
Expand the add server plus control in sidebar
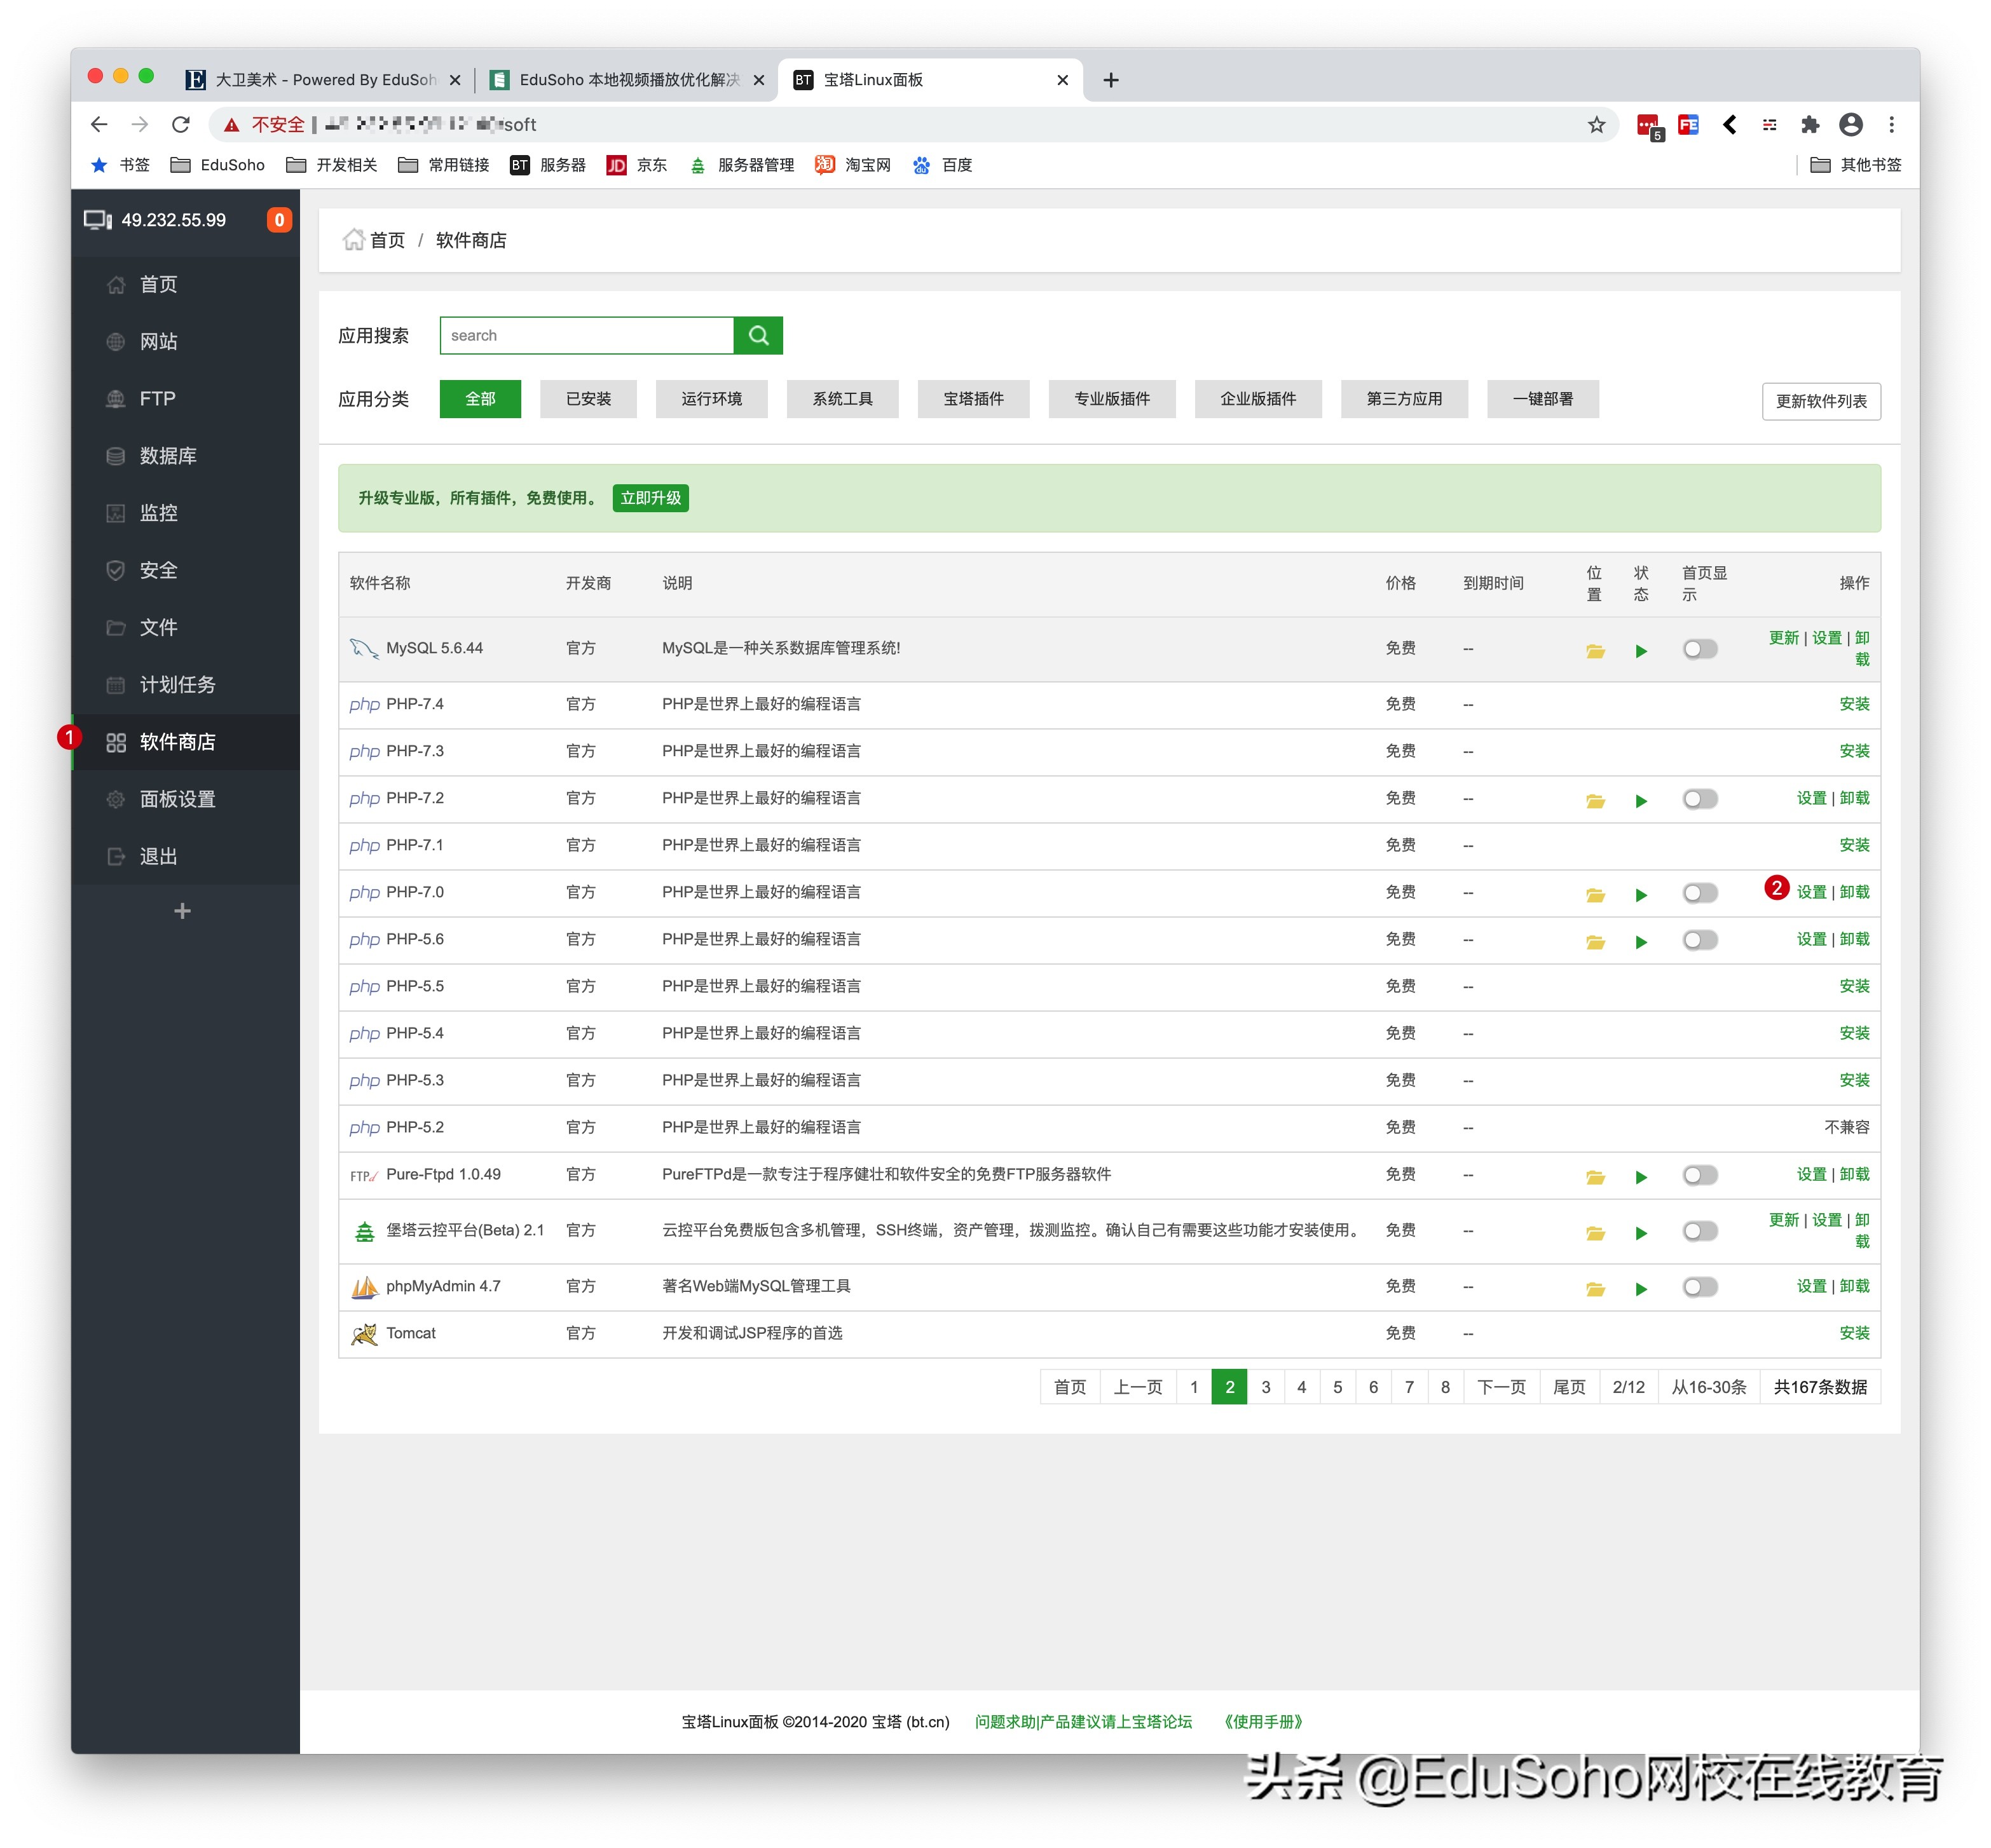click(182, 910)
